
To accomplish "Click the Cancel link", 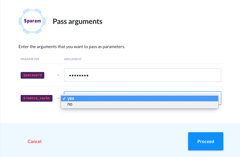I will tap(34, 141).
